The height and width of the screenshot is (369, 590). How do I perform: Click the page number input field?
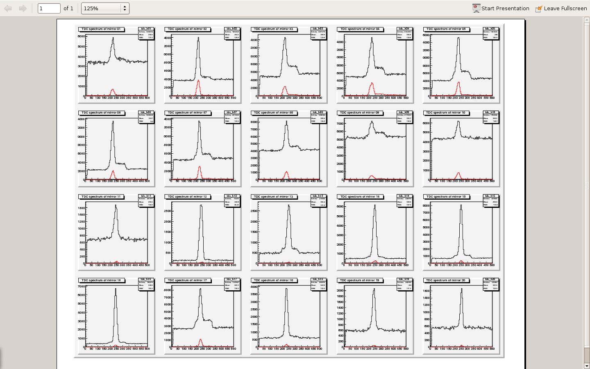tap(49, 8)
